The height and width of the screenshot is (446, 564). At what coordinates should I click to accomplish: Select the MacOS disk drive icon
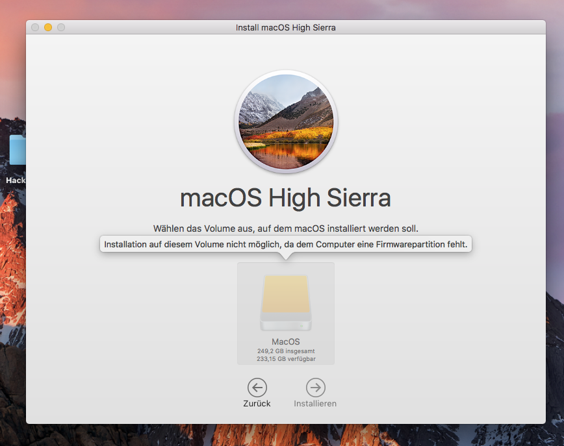tap(286, 303)
